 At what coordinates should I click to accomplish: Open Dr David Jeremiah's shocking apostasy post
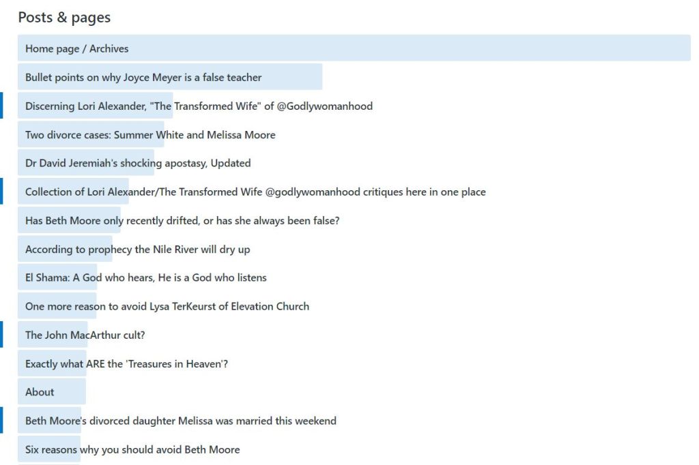pos(138,163)
